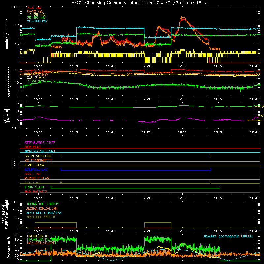Click the REAR_DEC_CHAN/128 legend entry
The image size is (264, 264).
coord(44,213)
